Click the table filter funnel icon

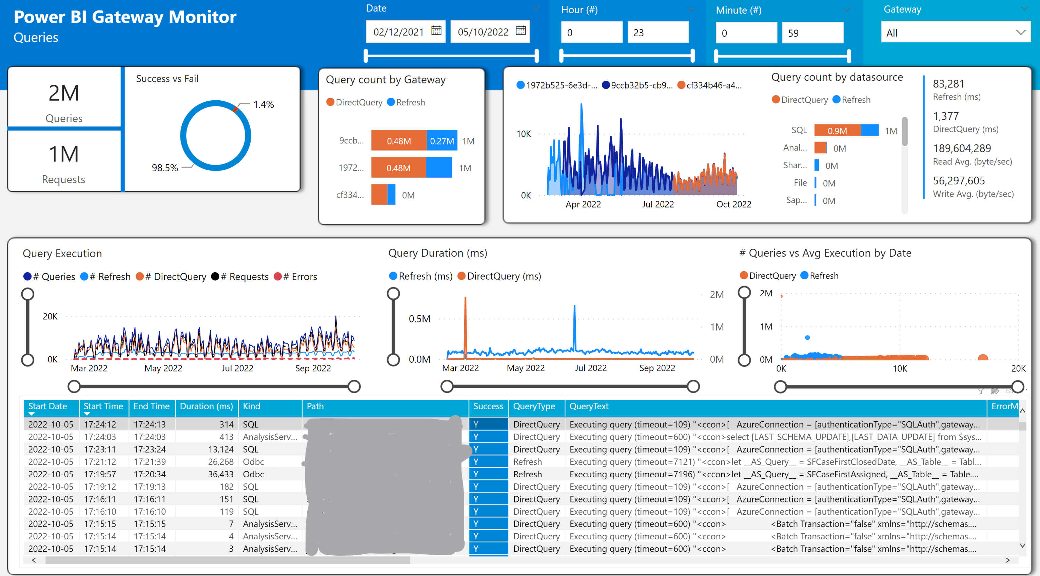(x=981, y=391)
